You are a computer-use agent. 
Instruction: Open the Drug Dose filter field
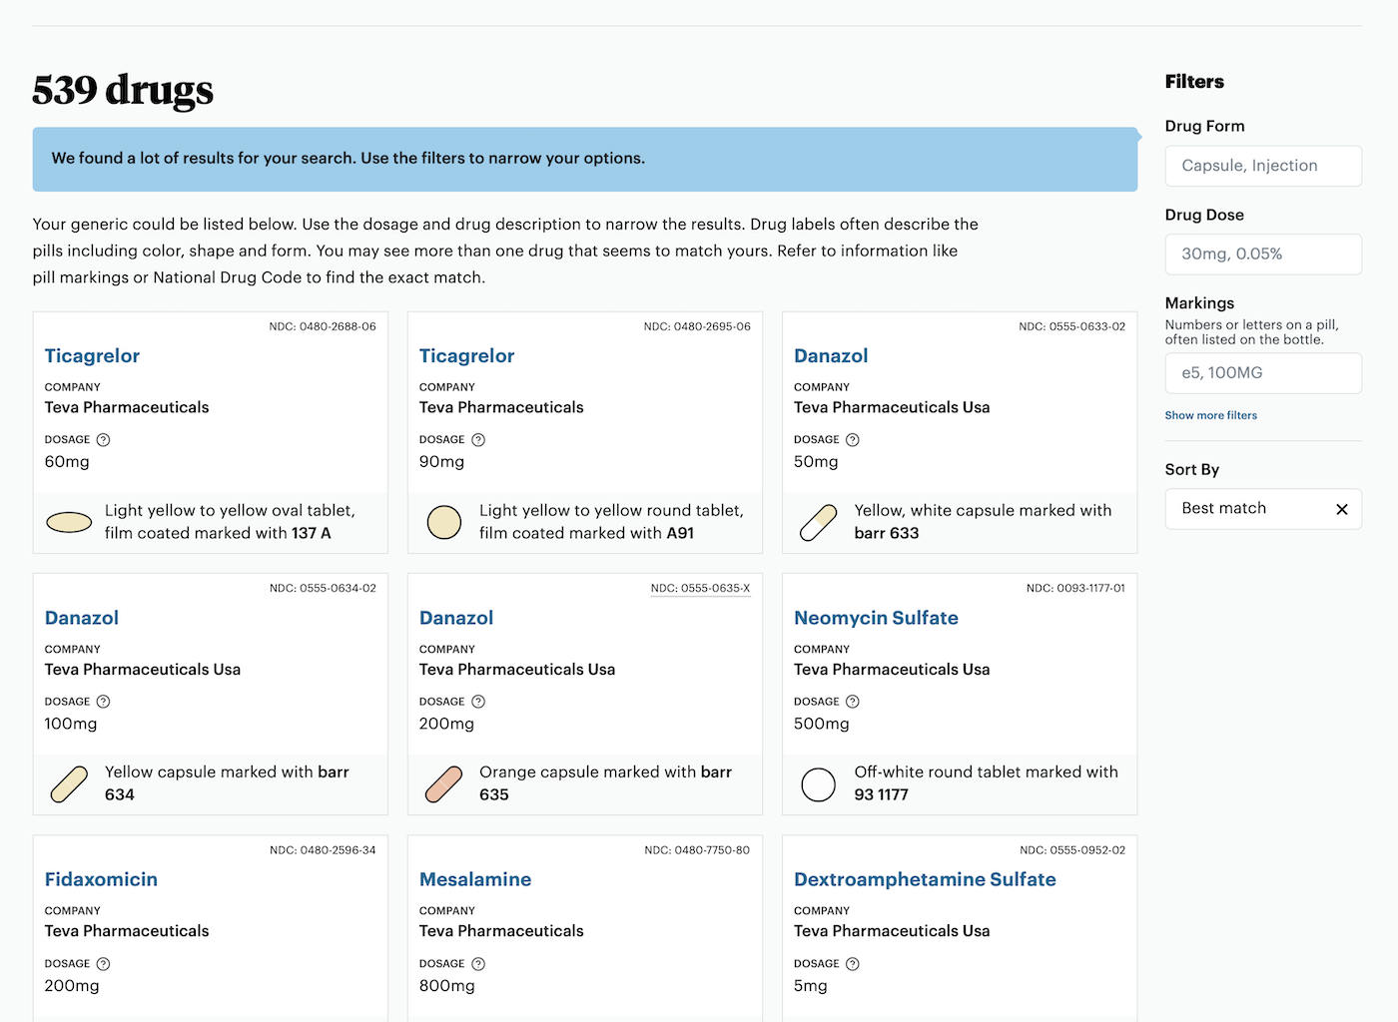click(x=1263, y=254)
